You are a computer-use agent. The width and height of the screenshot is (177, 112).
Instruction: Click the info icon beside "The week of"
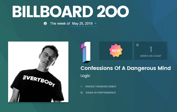pos(45,23)
